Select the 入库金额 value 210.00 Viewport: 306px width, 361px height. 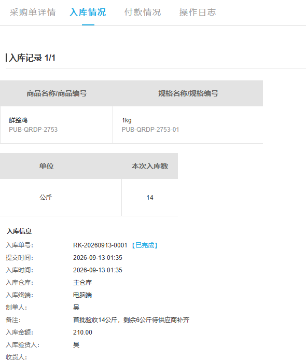(82, 332)
